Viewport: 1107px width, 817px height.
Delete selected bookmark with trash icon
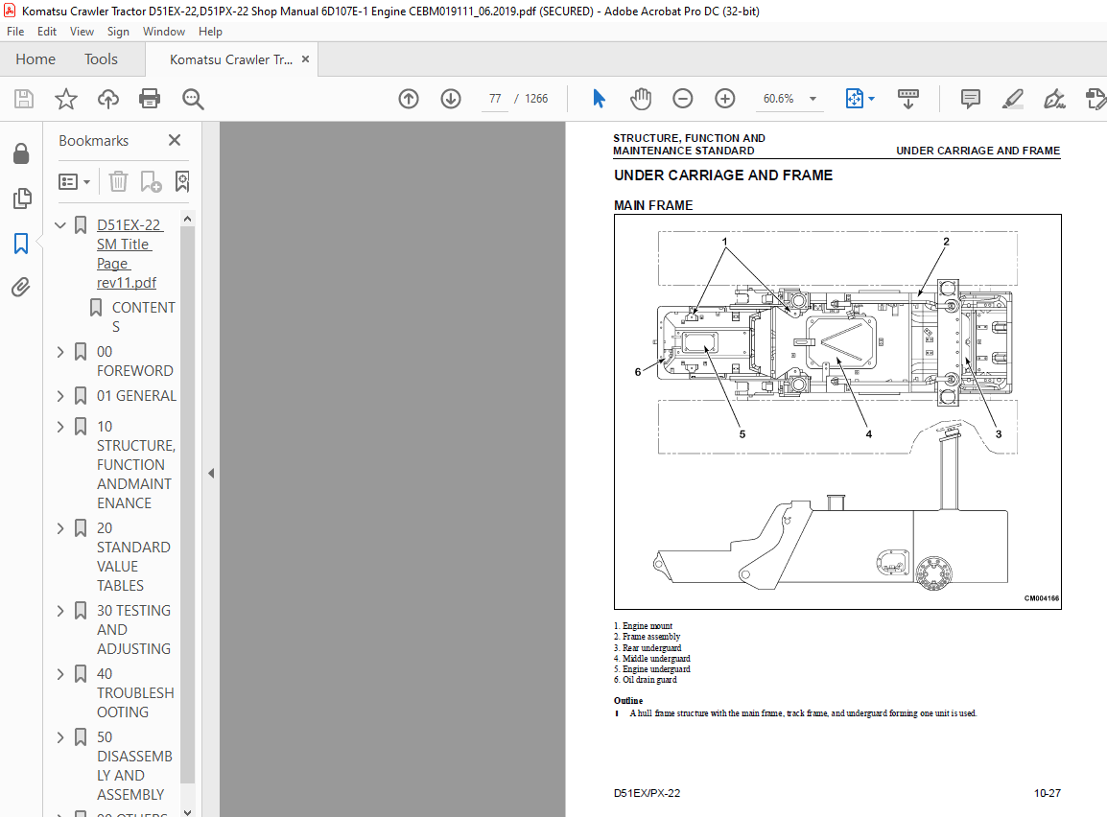(x=119, y=181)
